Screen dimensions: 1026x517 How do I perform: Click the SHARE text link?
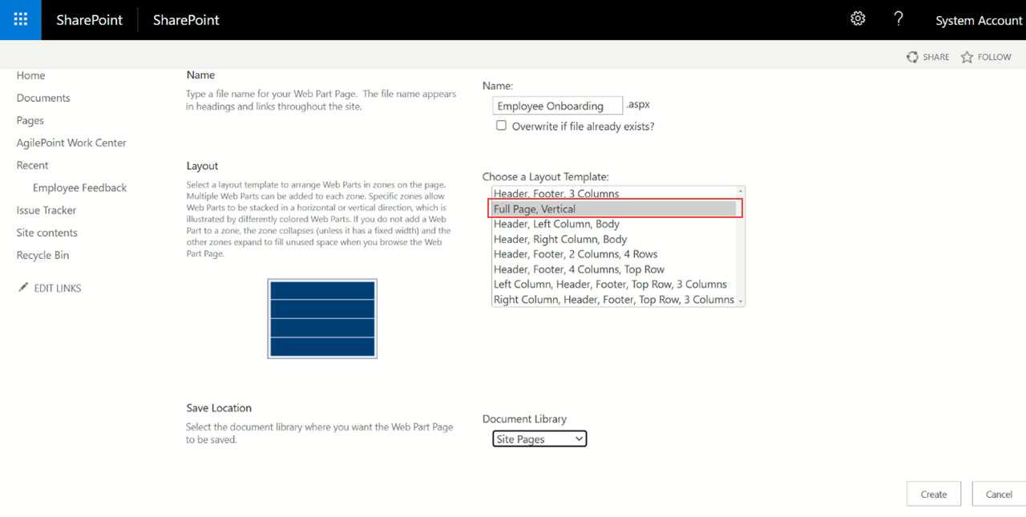935,57
